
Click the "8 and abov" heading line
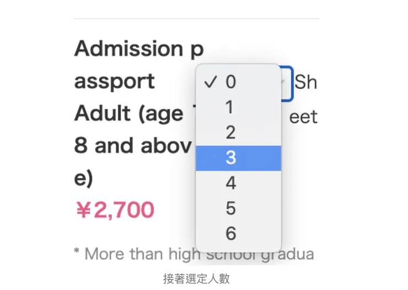(132, 146)
